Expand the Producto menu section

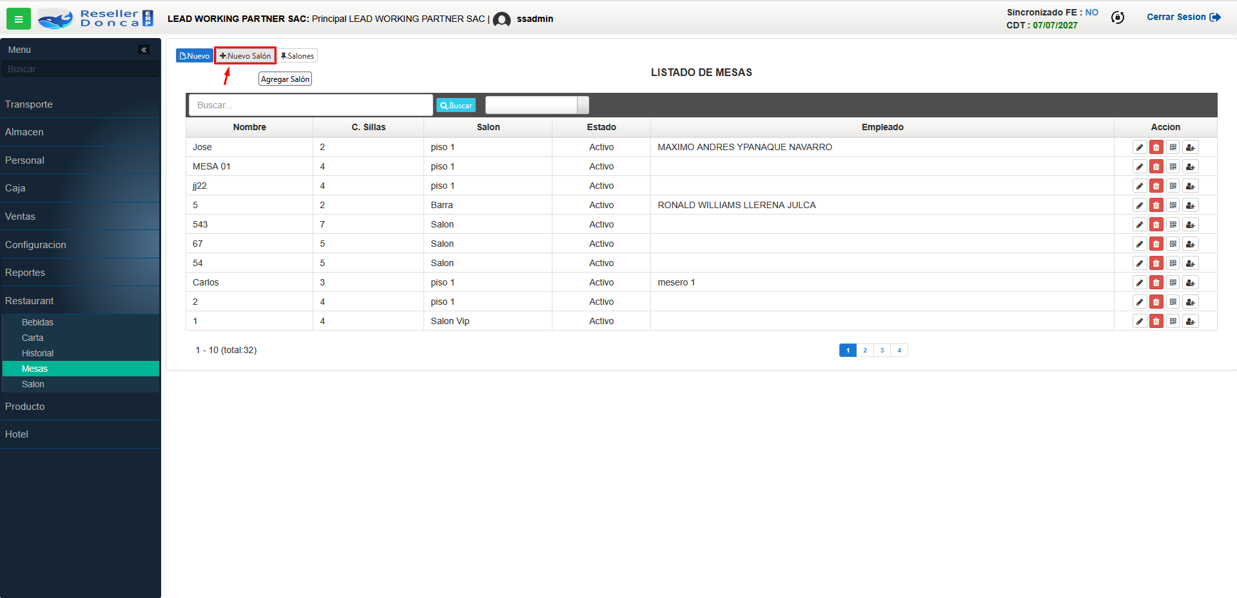pos(80,407)
